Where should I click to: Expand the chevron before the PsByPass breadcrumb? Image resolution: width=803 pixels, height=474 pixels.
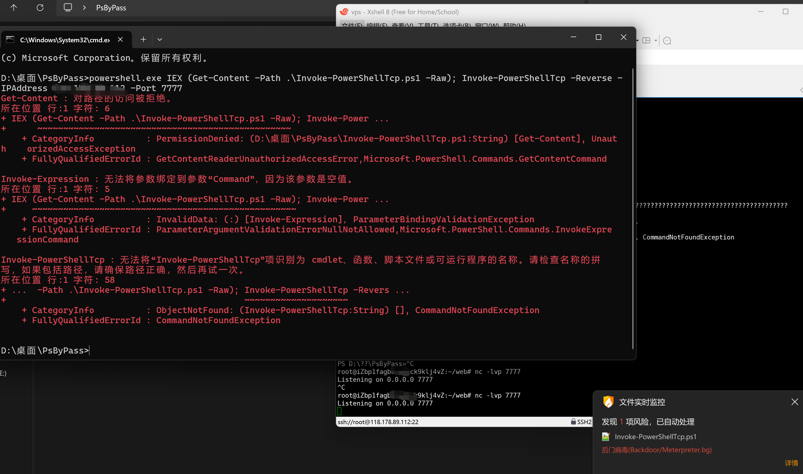click(x=84, y=8)
